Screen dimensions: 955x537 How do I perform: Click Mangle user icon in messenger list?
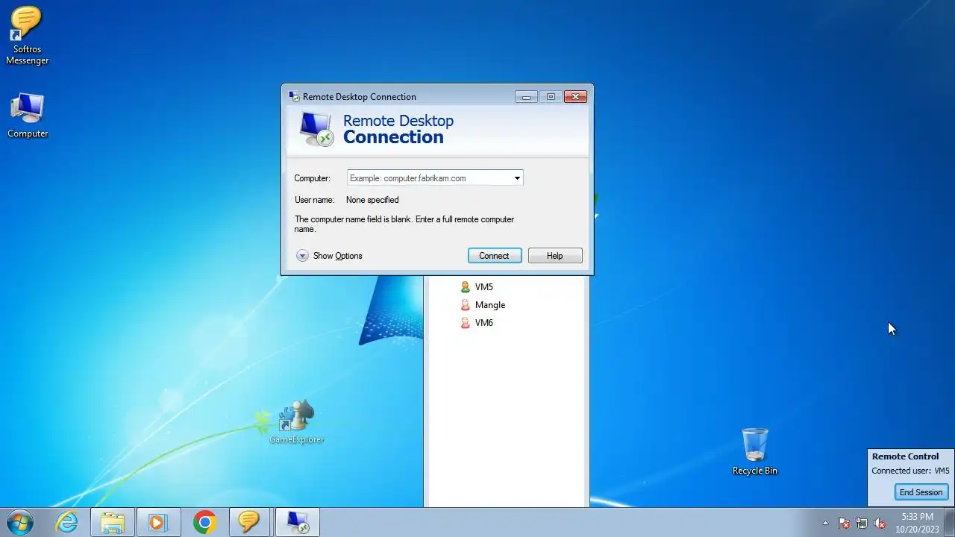click(x=466, y=305)
